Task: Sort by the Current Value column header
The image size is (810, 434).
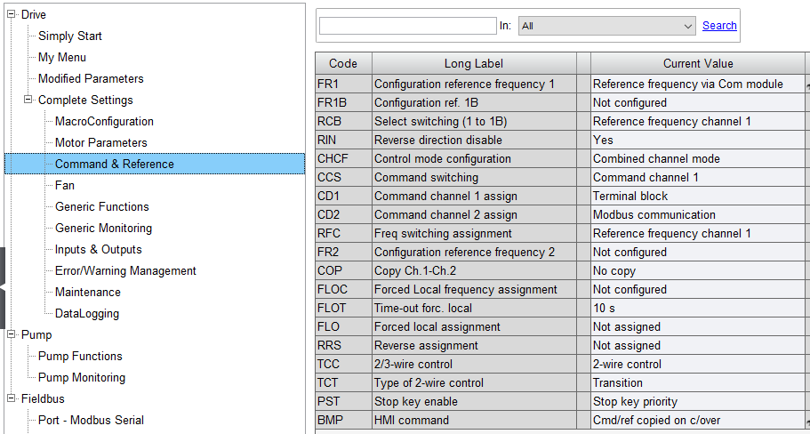Action: (698, 63)
